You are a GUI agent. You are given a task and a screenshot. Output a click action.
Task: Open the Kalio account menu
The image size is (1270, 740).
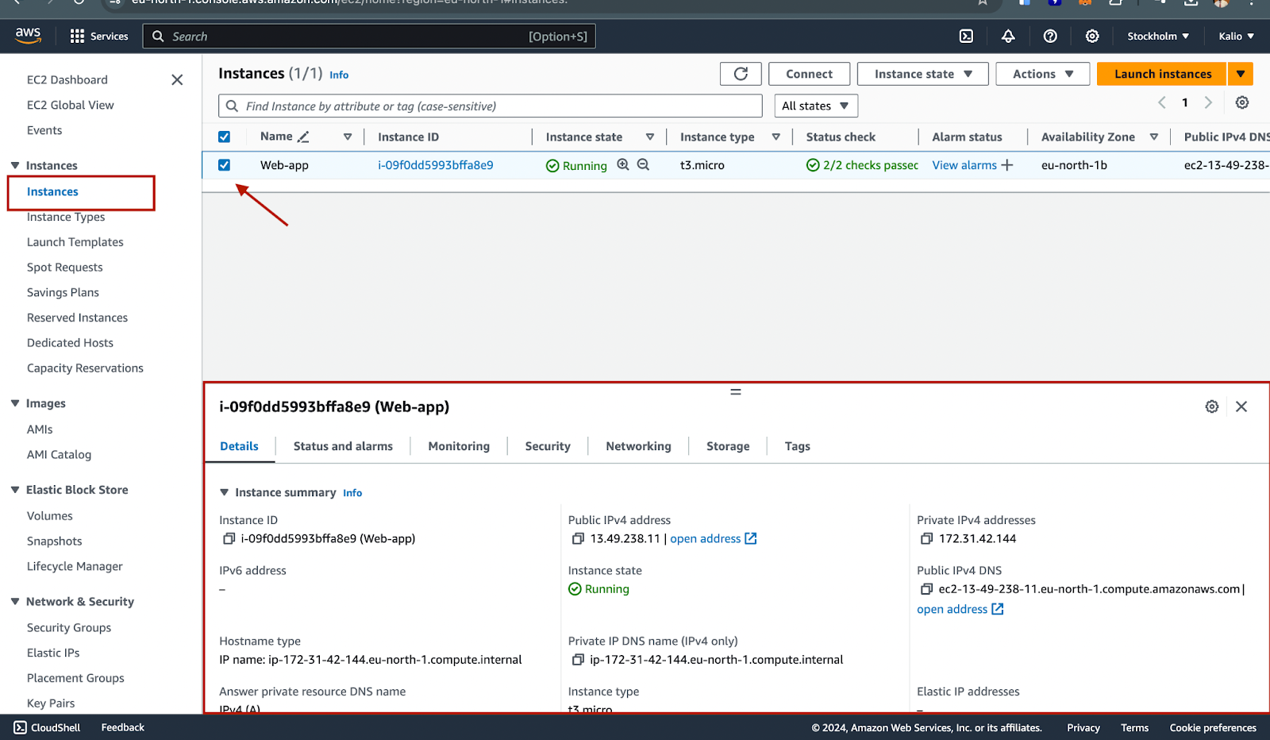click(1237, 37)
